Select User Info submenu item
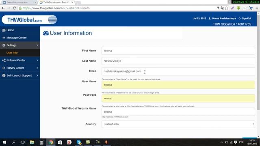The image size is (260, 146). point(20,53)
